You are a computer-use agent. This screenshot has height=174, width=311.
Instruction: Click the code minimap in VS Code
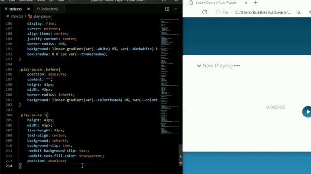(170, 76)
